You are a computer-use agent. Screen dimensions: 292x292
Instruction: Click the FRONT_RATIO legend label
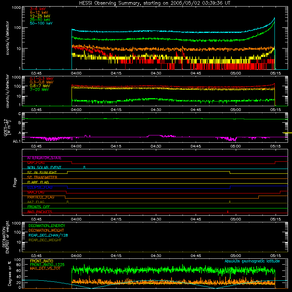(x=42, y=261)
